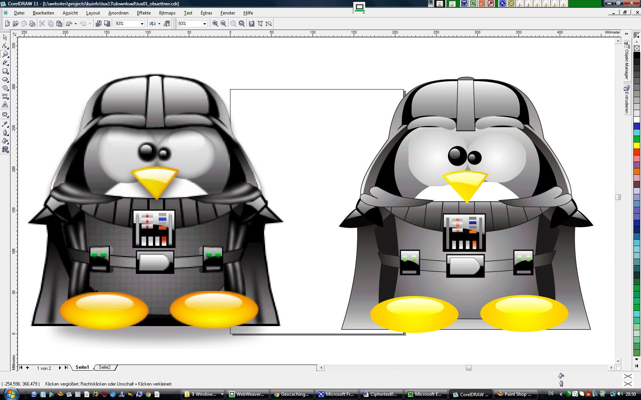The image size is (641, 400).
Task: Select the Shape edit tool
Action: coord(5,46)
